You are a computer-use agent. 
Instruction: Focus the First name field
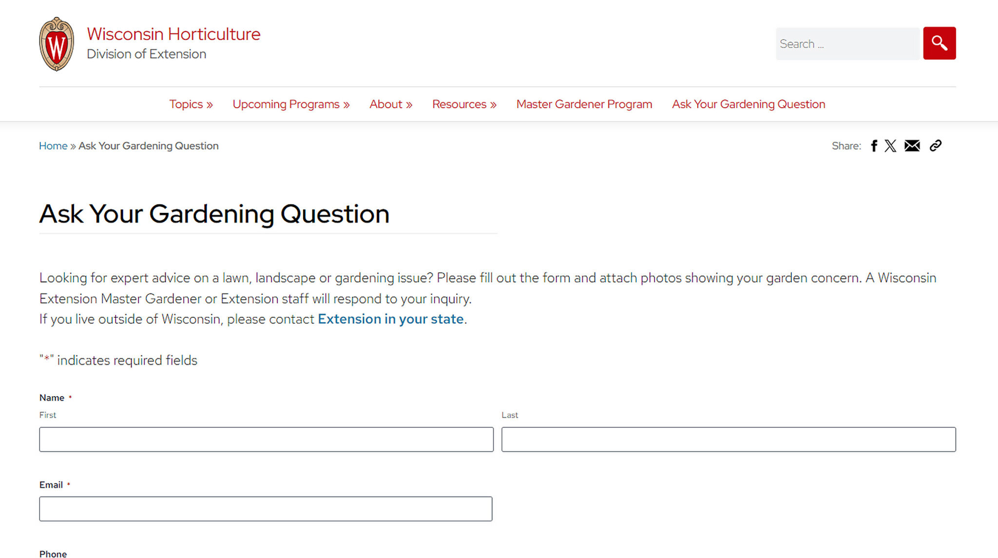[x=266, y=440]
